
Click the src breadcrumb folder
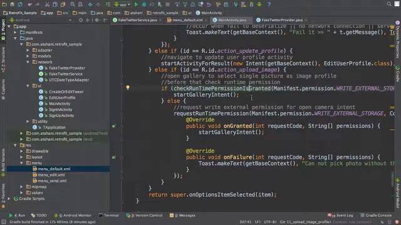63,12
